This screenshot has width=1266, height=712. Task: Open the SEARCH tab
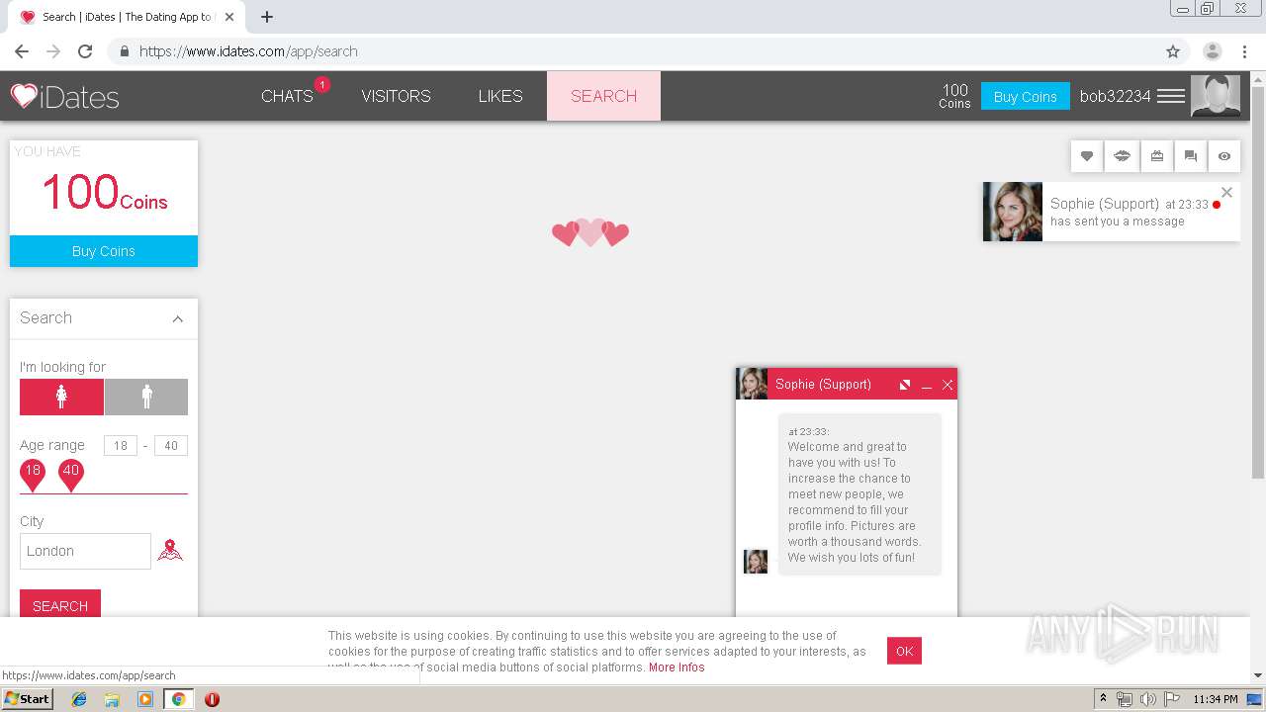coord(603,96)
